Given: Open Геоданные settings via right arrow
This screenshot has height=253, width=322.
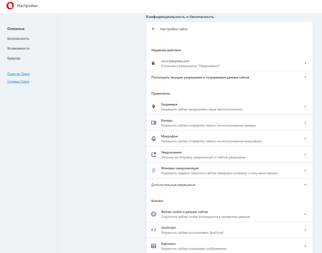Looking at the screenshot, I should [x=306, y=107].
